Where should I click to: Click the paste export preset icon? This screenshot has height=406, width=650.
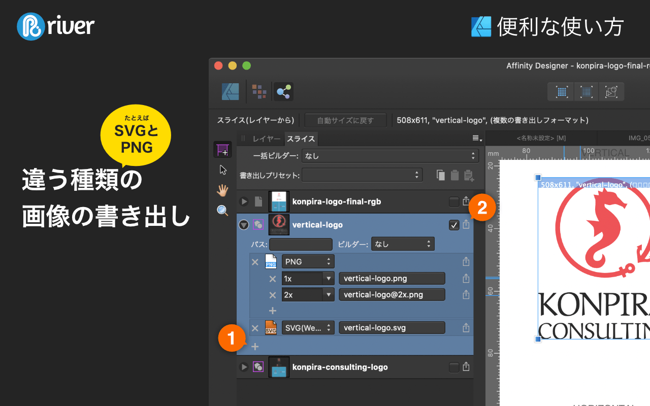(454, 175)
